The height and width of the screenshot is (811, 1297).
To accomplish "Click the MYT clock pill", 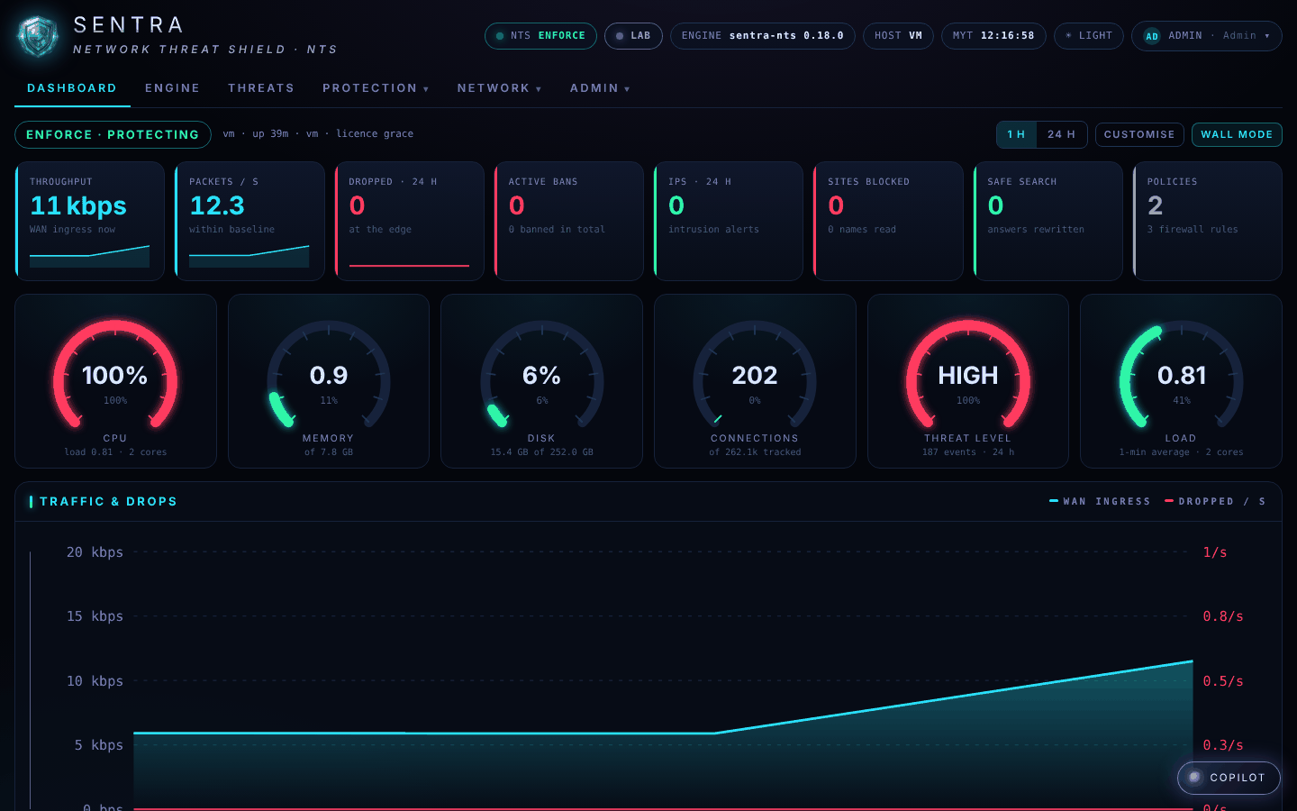I will tap(993, 36).
